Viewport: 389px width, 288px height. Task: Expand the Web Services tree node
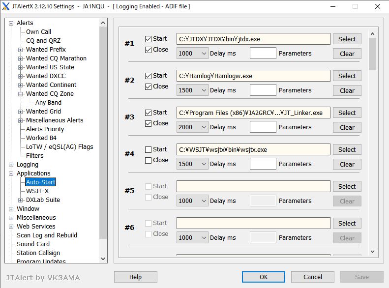pos(11,227)
